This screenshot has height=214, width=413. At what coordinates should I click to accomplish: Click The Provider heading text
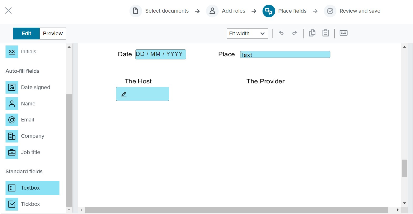click(265, 81)
